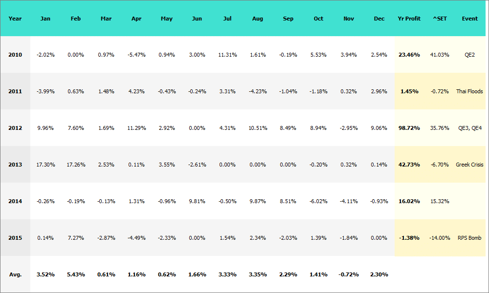Click the Greek Crisis event cell
This screenshot has width=489, height=293.
click(x=469, y=165)
